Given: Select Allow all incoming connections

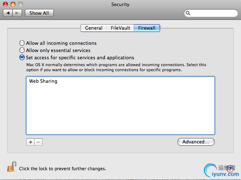Looking at the screenshot, I should [22, 43].
